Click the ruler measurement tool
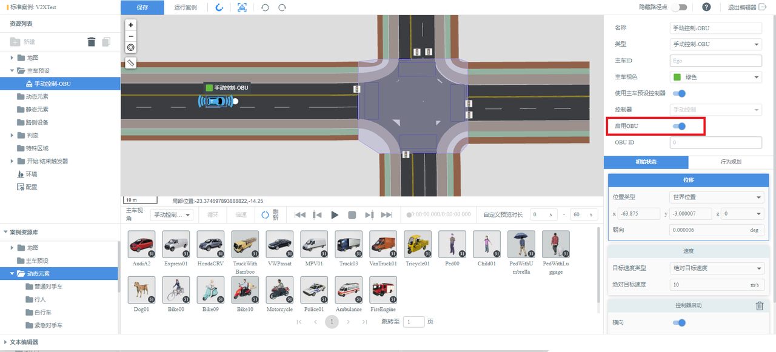Screen dimensions: 776x352 (131, 63)
